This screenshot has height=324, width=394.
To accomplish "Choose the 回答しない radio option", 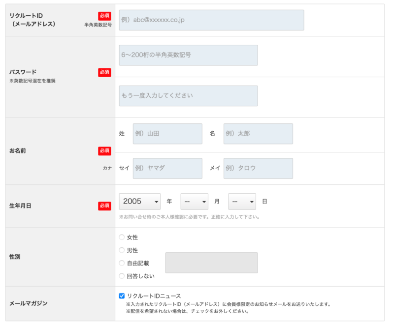I will coord(122,276).
